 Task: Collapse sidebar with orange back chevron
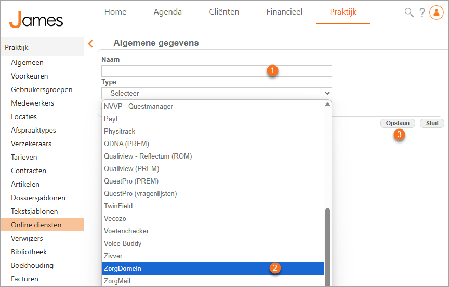coord(90,44)
